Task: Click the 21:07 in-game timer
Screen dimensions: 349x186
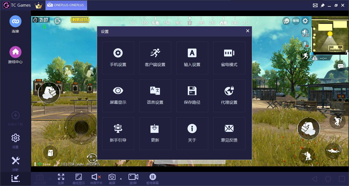Action: (x=41, y=20)
